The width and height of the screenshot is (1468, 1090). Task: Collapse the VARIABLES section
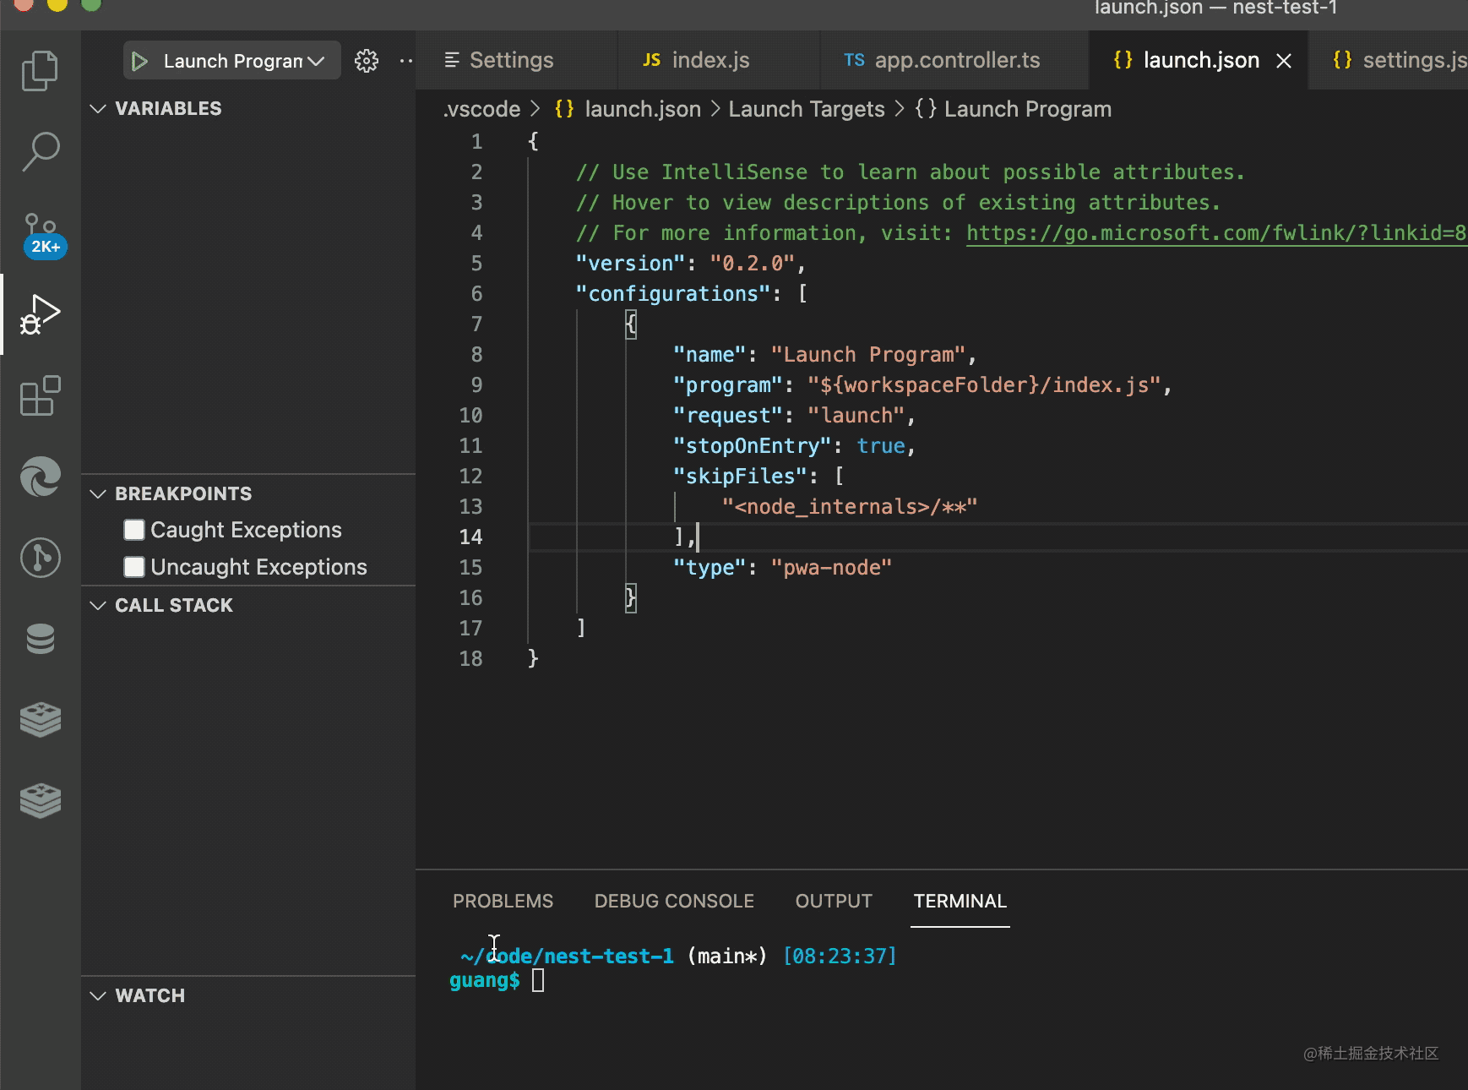click(x=98, y=109)
